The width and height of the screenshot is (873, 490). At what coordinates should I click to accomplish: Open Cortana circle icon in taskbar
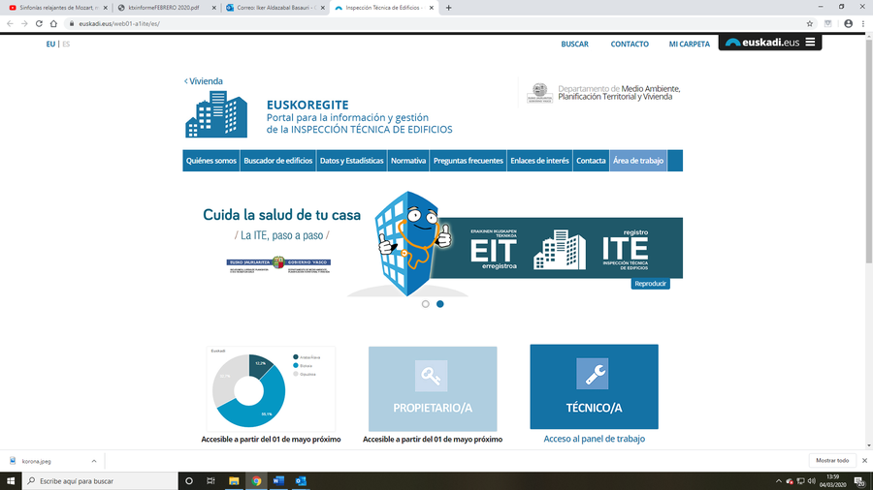pos(189,481)
